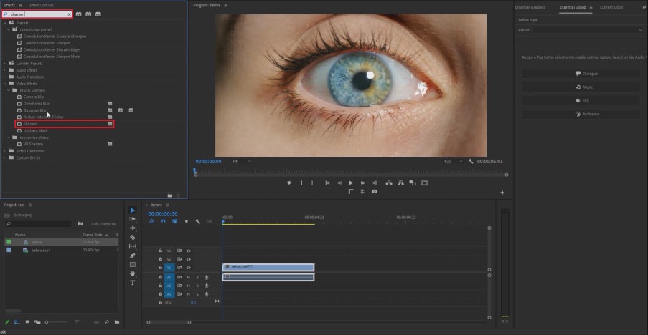The width and height of the screenshot is (648, 335).
Task: Click the Export Frame camera icon
Action: coord(375,192)
